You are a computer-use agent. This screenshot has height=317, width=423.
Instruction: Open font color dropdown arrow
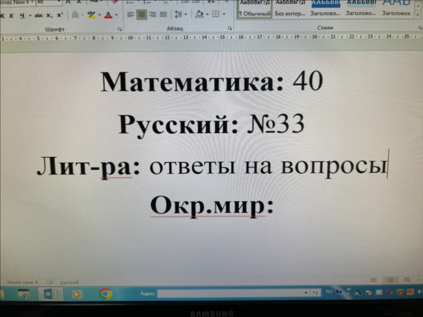tap(116, 15)
